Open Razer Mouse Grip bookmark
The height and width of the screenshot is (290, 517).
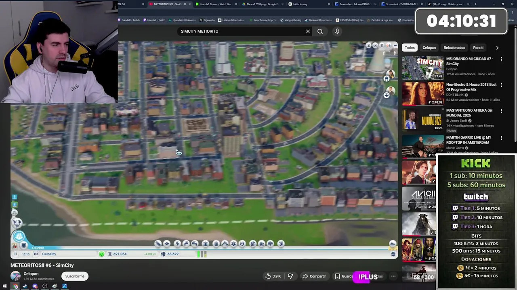coord(263,20)
